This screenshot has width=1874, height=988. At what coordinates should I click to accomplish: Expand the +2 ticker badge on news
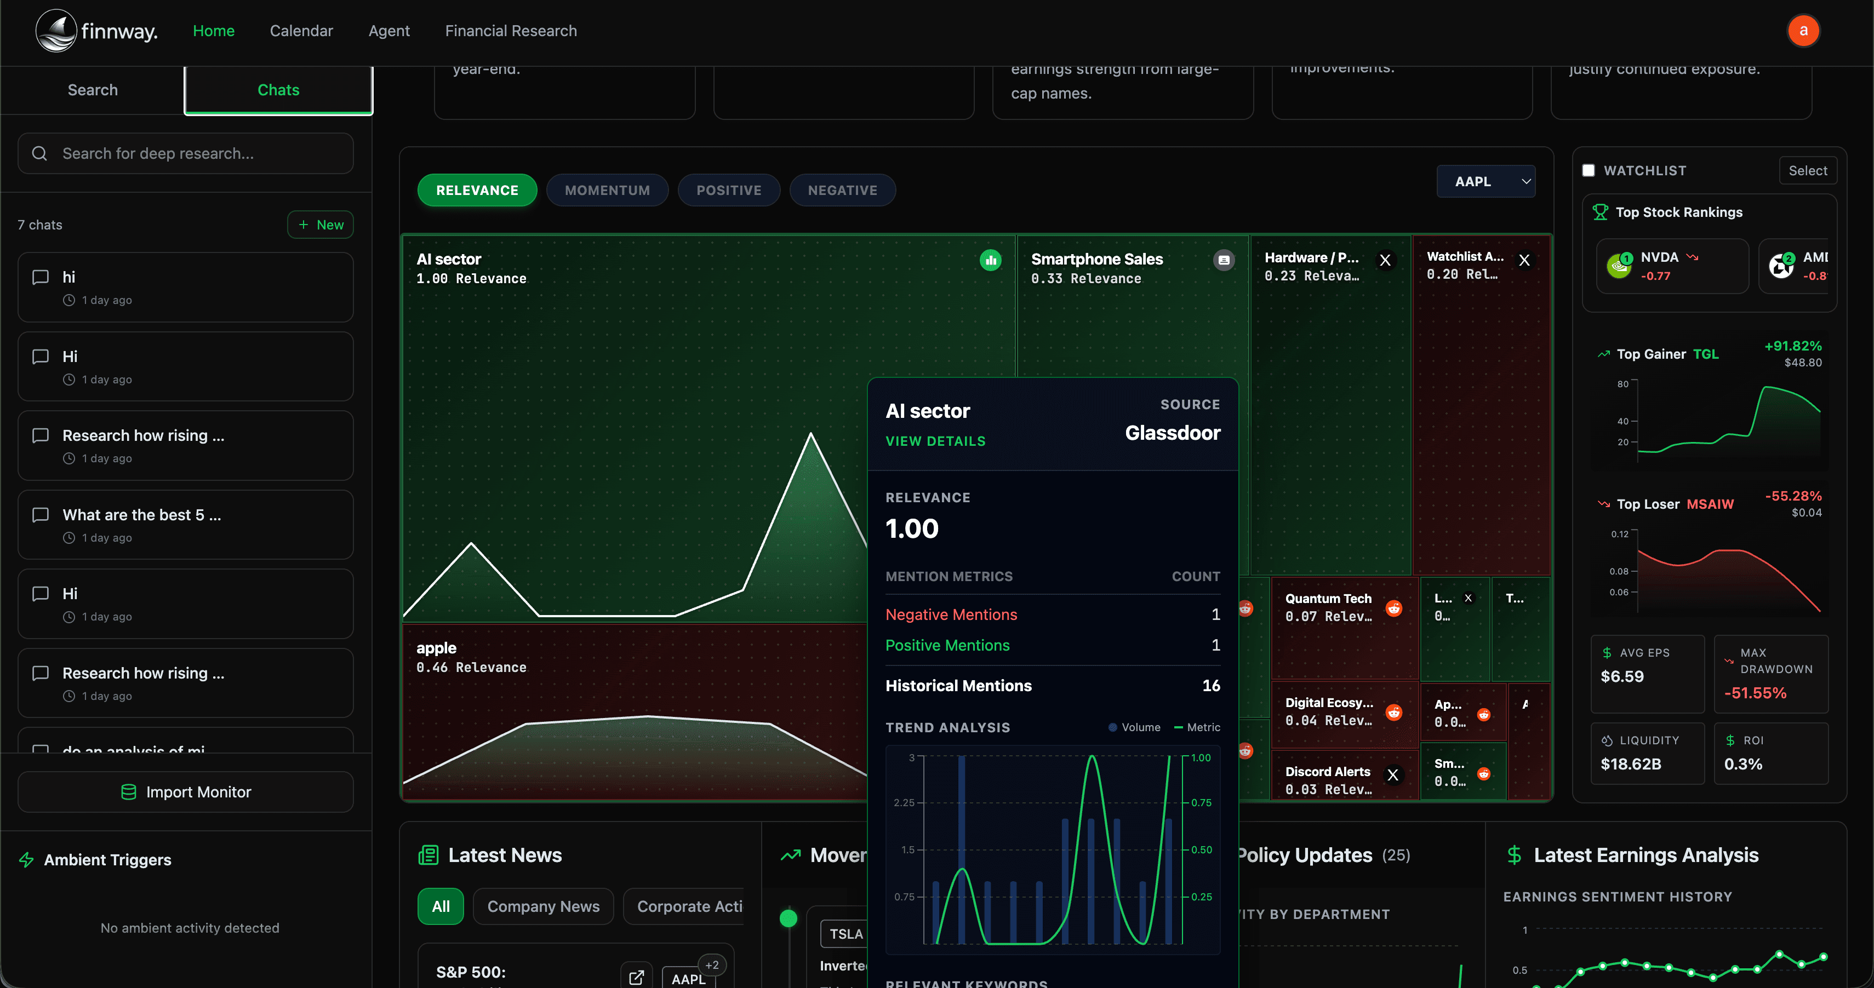(x=711, y=965)
